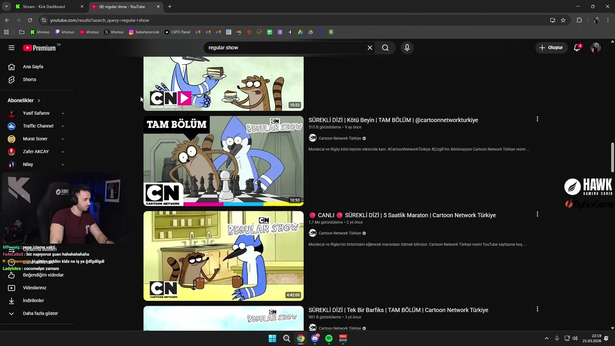The width and height of the screenshot is (615, 346).
Task: Open a new browser tab
Action: tap(170, 7)
